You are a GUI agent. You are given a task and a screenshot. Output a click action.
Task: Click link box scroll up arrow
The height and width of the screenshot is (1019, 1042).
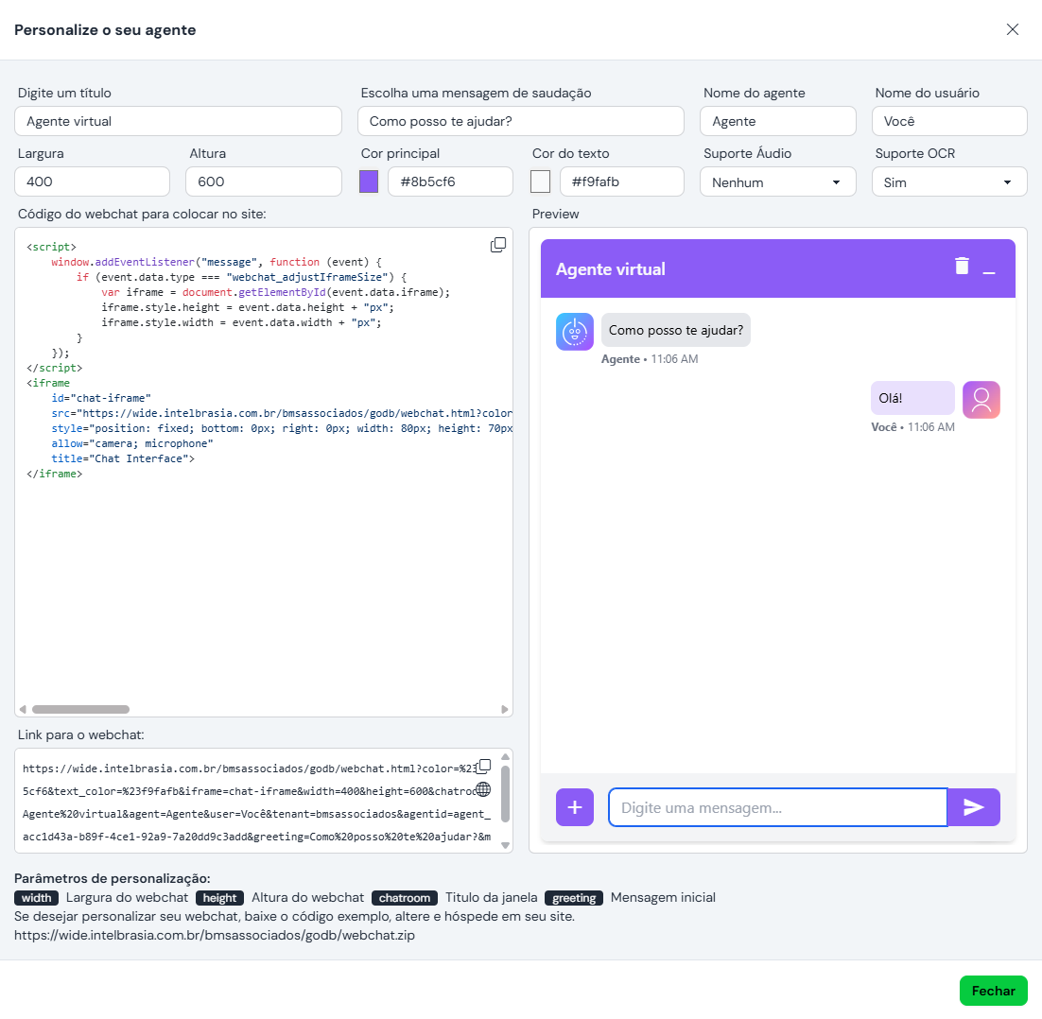point(505,756)
